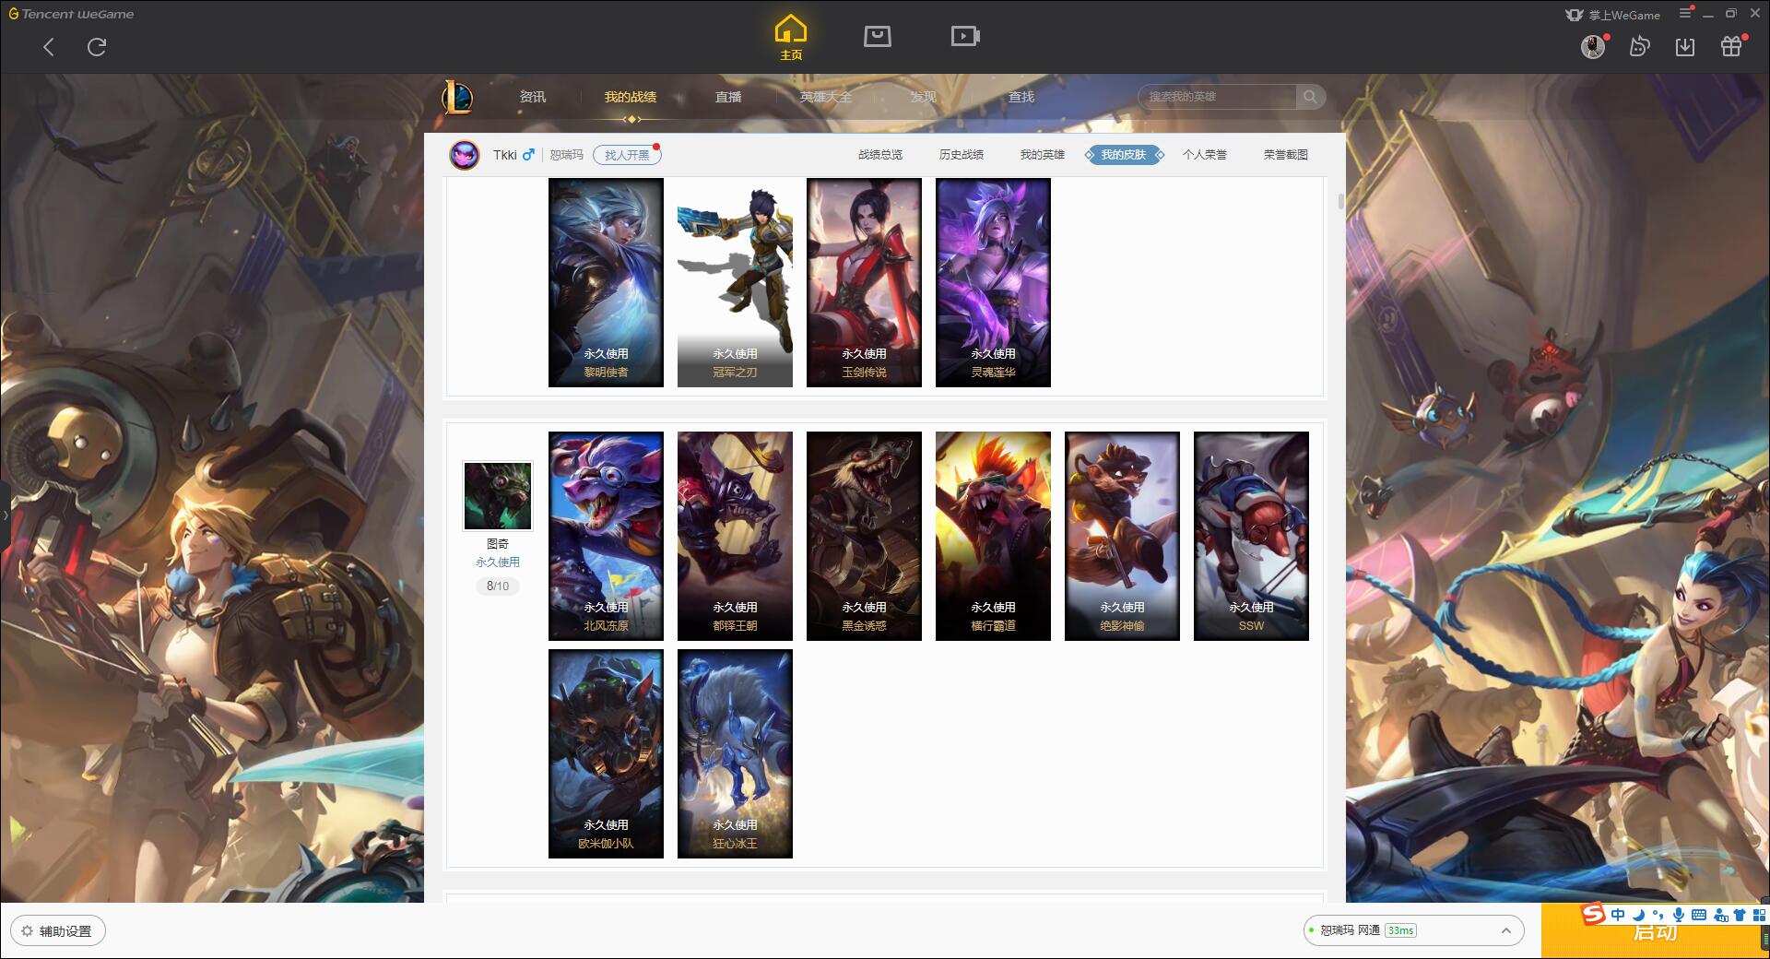Click the skin list vertical scrollbar
The image size is (1770, 959).
click(1339, 202)
